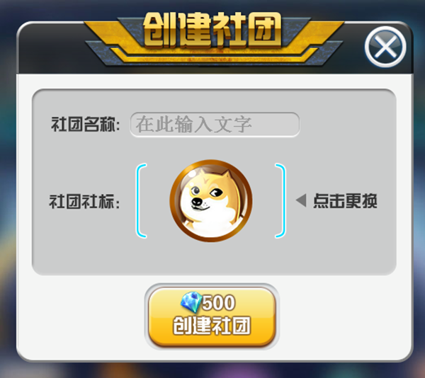
Task: Click the 创建社团 text on the yellow button
Action: [x=212, y=326]
